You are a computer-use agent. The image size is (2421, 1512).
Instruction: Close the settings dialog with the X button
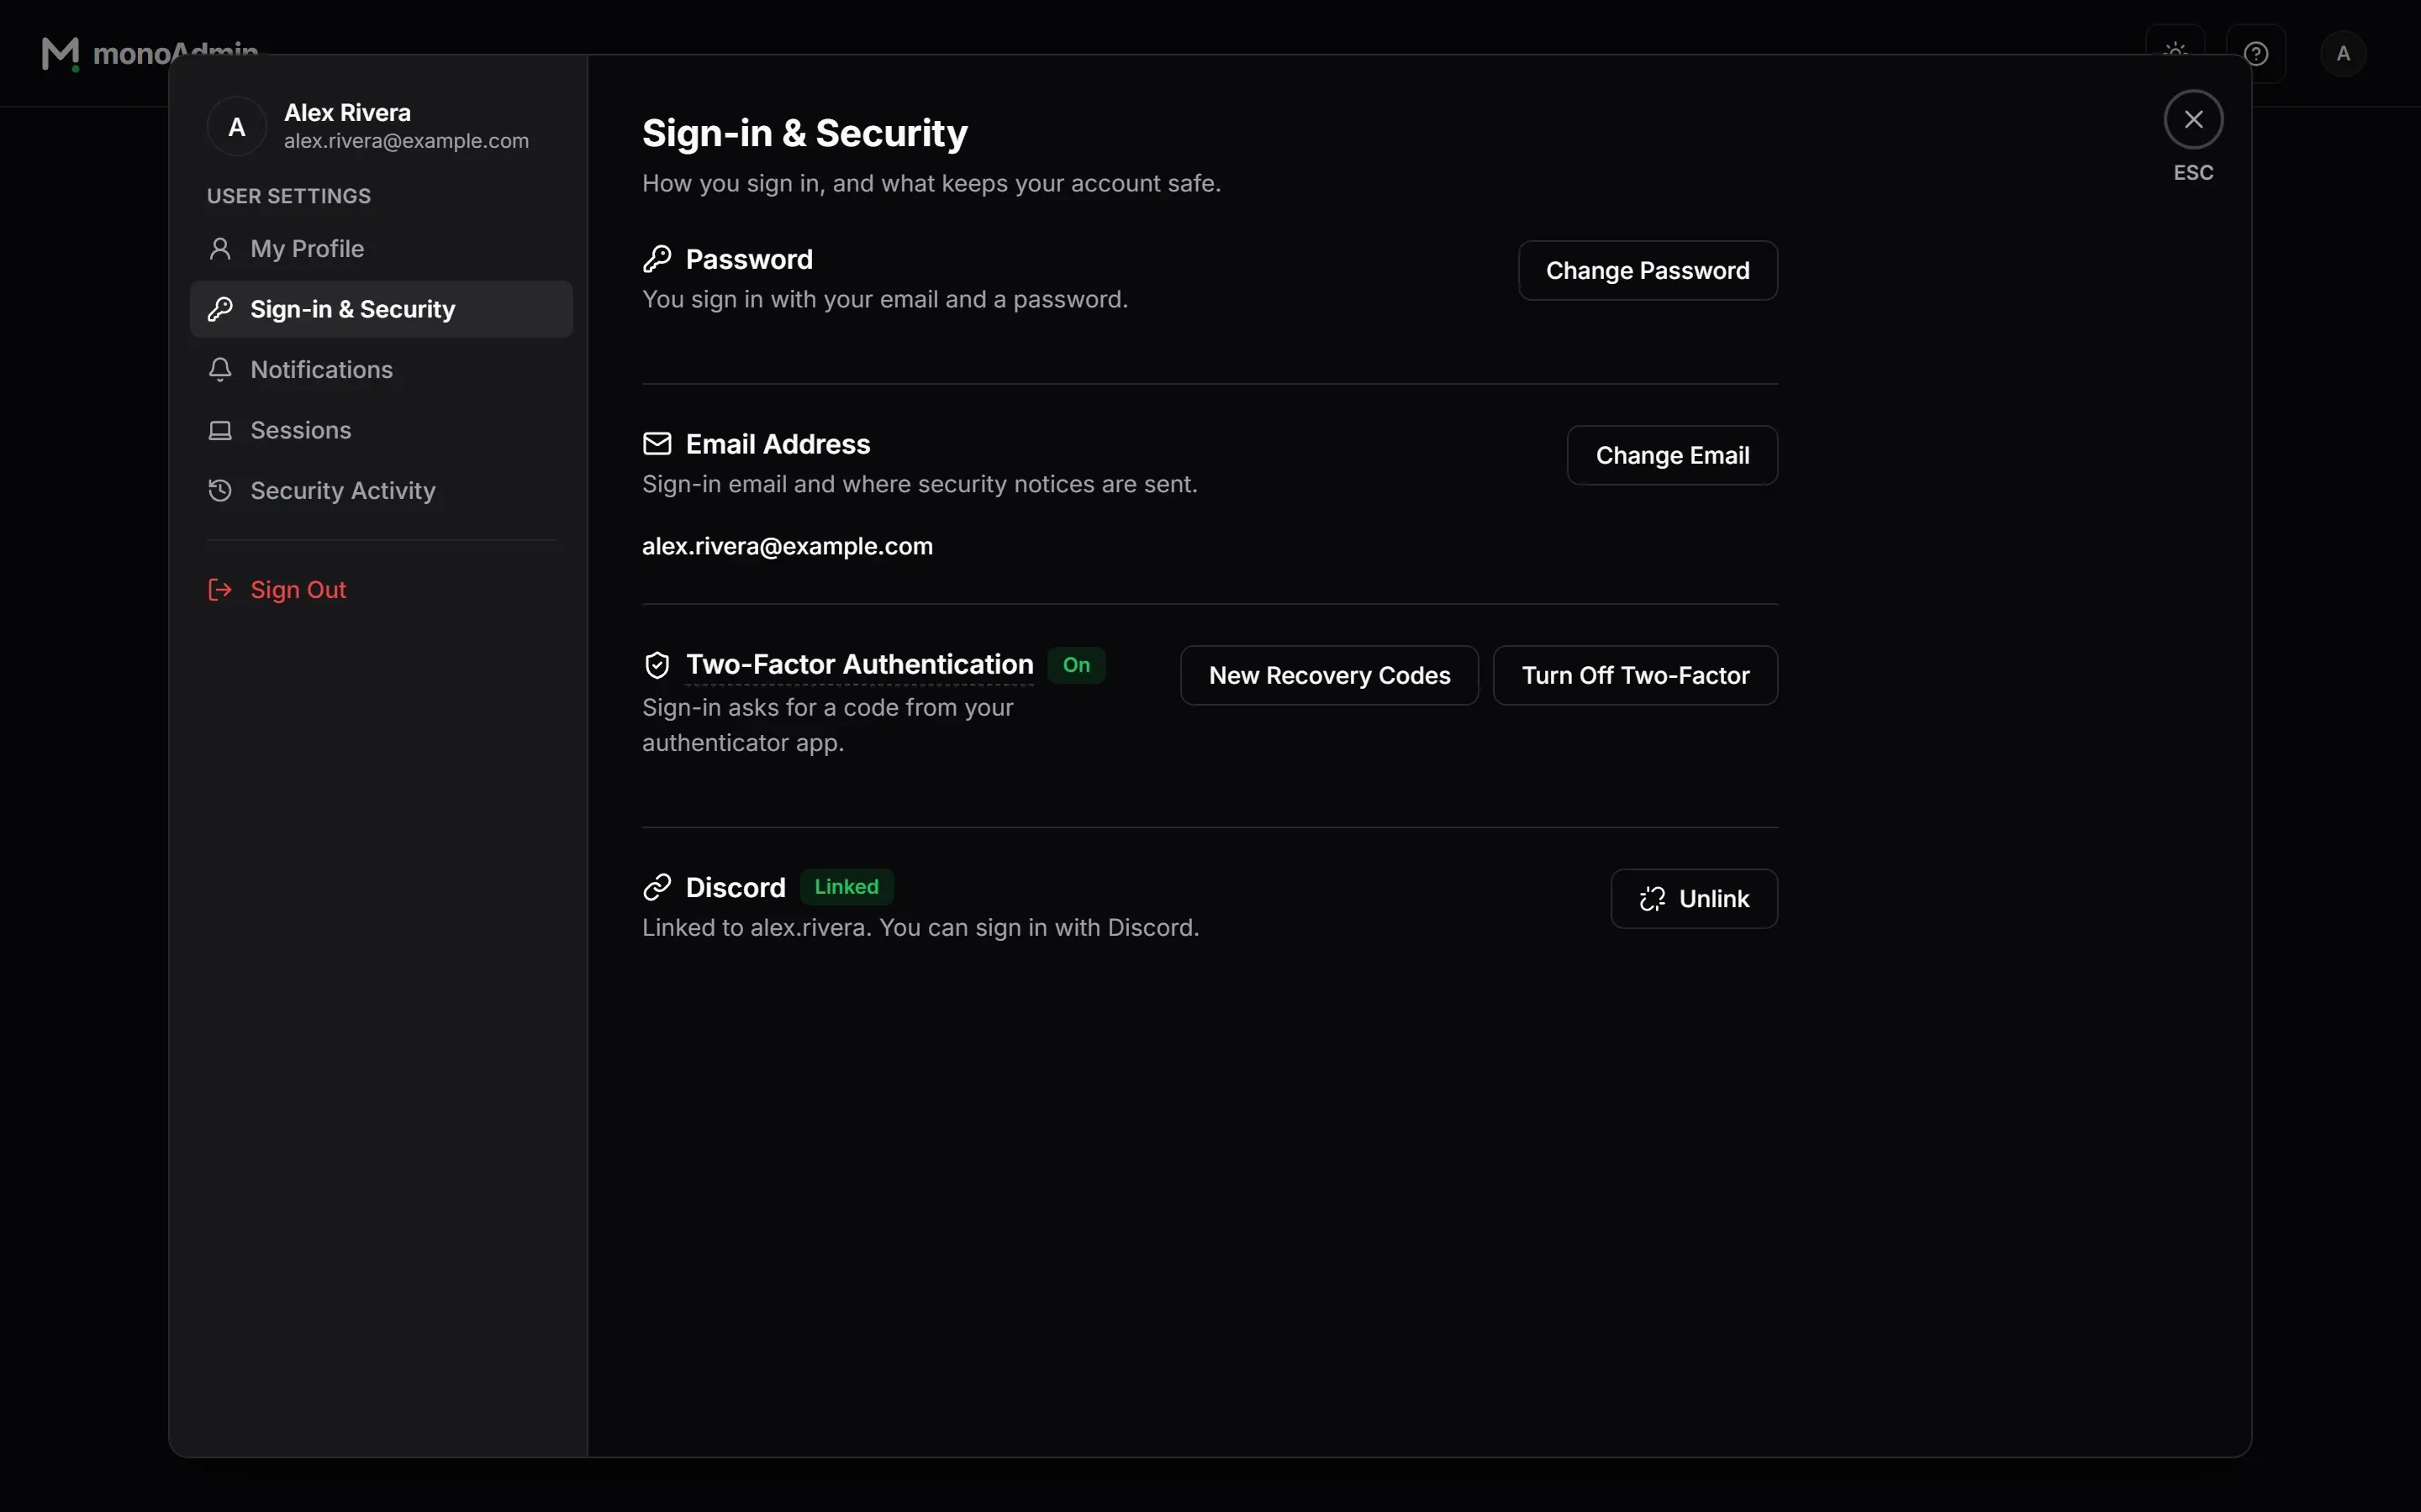(2193, 120)
